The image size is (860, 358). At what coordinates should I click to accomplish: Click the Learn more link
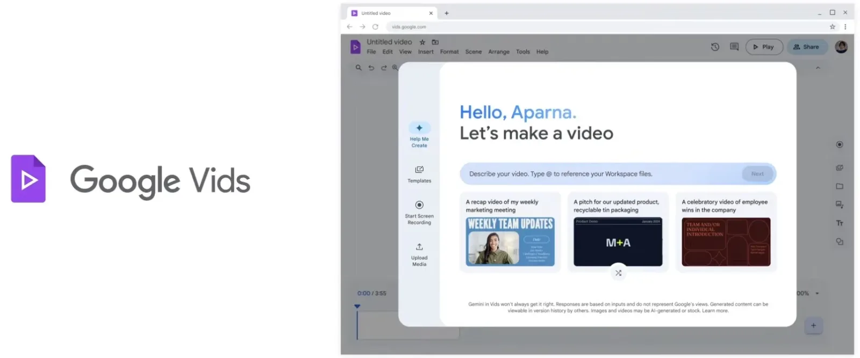click(x=715, y=311)
